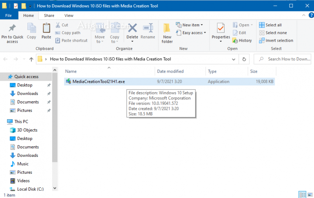The height and width of the screenshot is (198, 314).
Task: Switch to the Share tab
Action: pyautogui.click(x=49, y=15)
